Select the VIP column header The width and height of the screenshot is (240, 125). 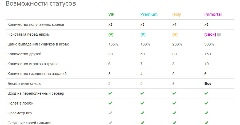(x=111, y=14)
